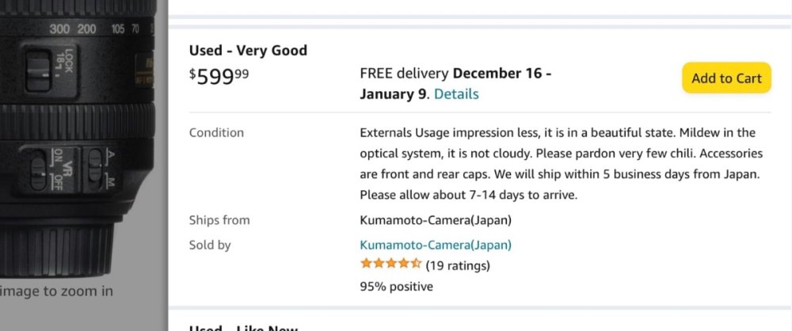Click the yellow Add to Cart button
This screenshot has width=792, height=331.
tap(726, 78)
